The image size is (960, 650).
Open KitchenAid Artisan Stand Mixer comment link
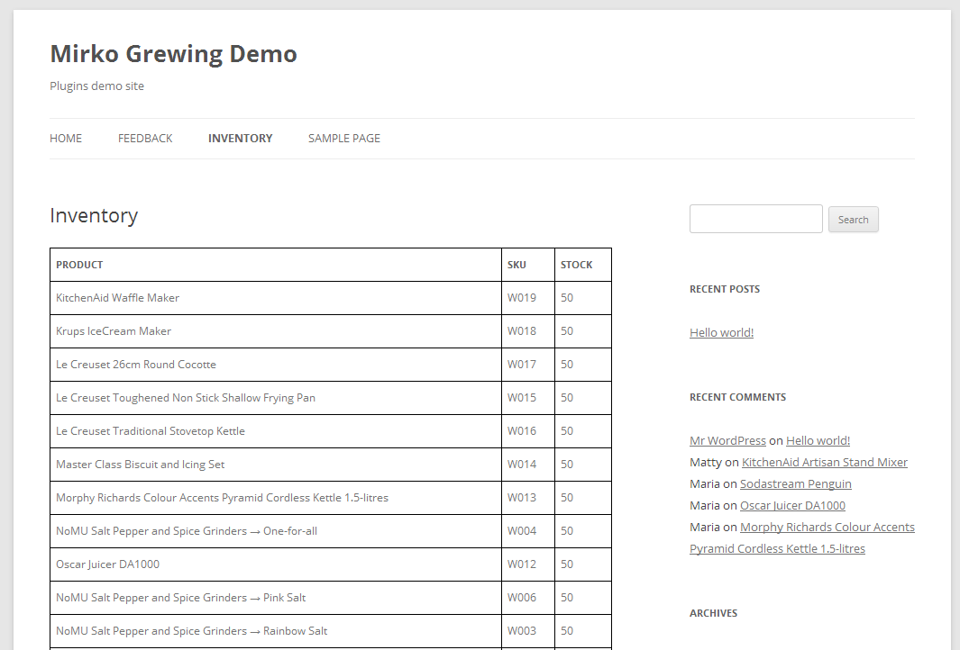click(x=825, y=462)
